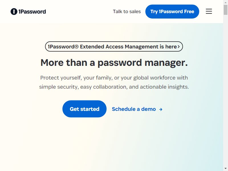Click the chevron after 'is here'
This screenshot has height=171, width=228.
tap(179, 46)
